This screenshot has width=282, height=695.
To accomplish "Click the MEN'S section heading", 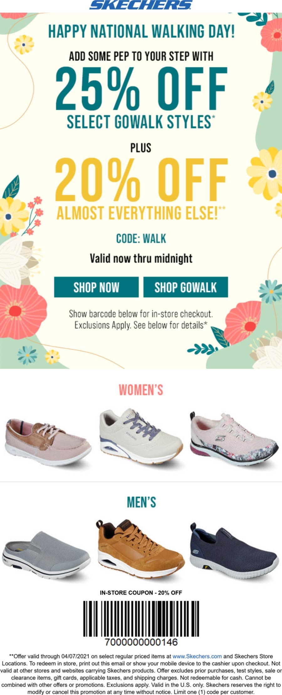I will click(x=141, y=502).
